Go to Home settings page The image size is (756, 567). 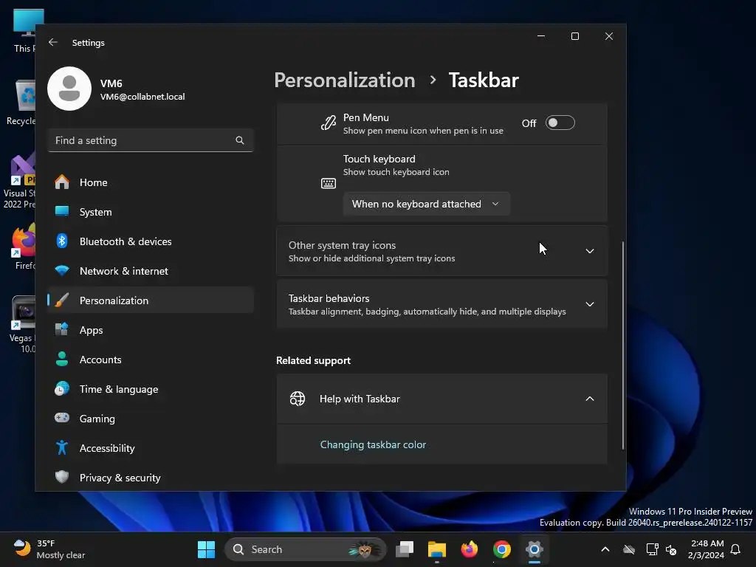pyautogui.click(x=151, y=182)
